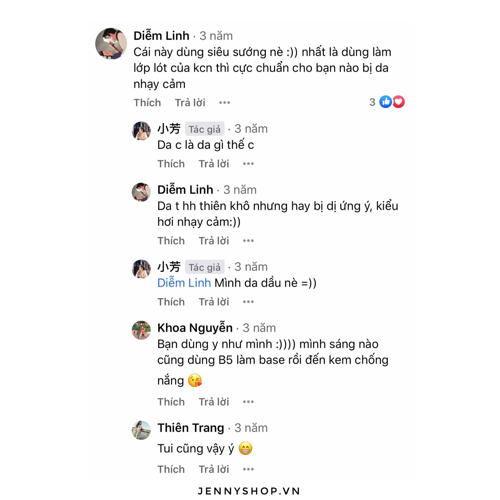Open Khoa Nguyễn's avatar picture

coord(141,330)
